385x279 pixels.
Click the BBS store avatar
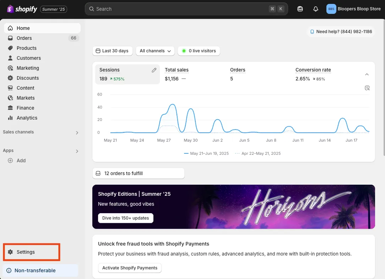click(x=331, y=9)
